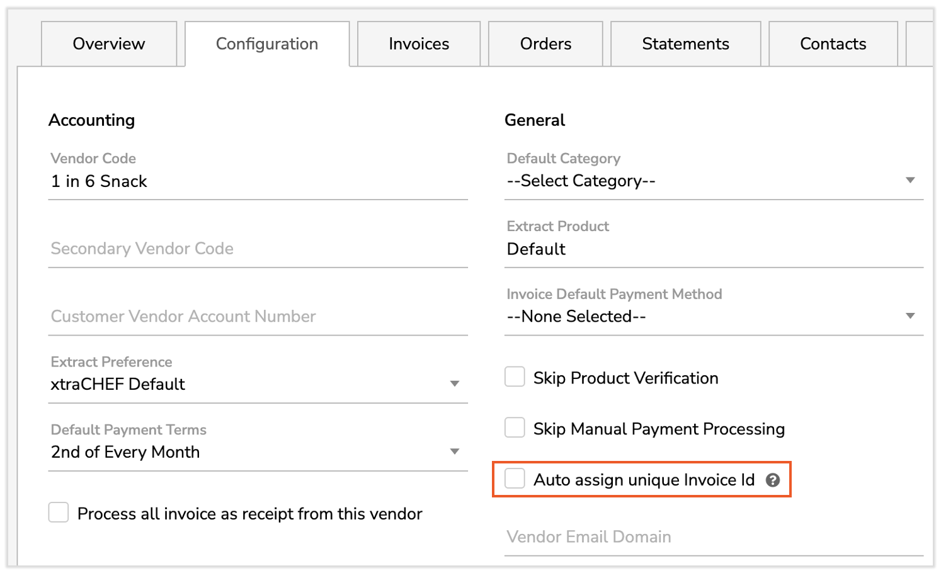Screen dimensions: 941x573
Task: Enable Skip Product Verification checkbox
Action: click(515, 377)
